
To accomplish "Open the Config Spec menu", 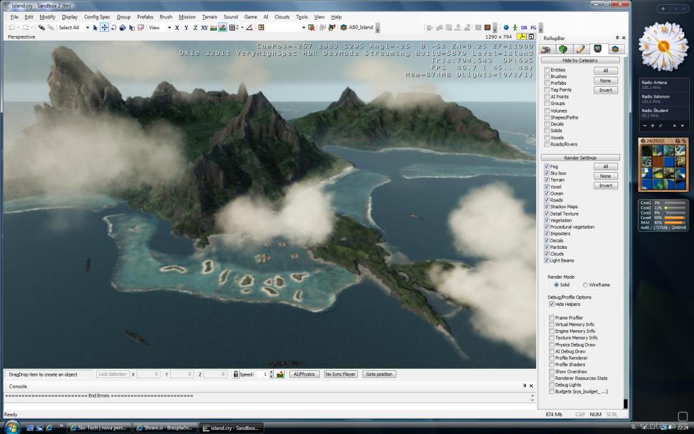I will pyautogui.click(x=97, y=17).
